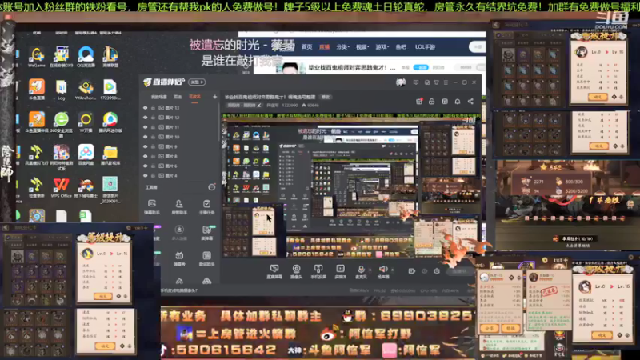Open QQ浏览器 desktop shortcut

(86, 56)
